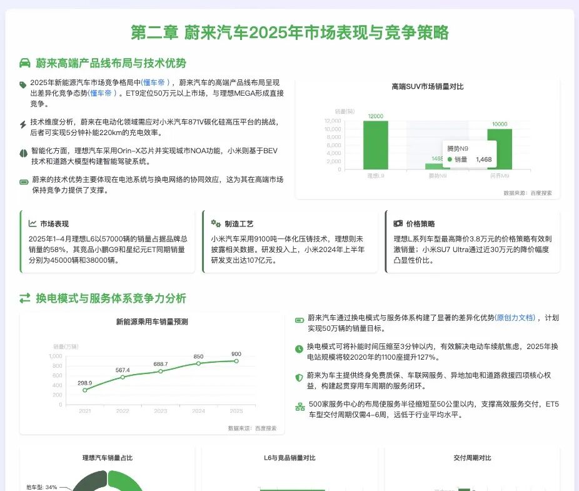
Task: Click the 理想L9 bar labeled 12000
Action: 376,145
